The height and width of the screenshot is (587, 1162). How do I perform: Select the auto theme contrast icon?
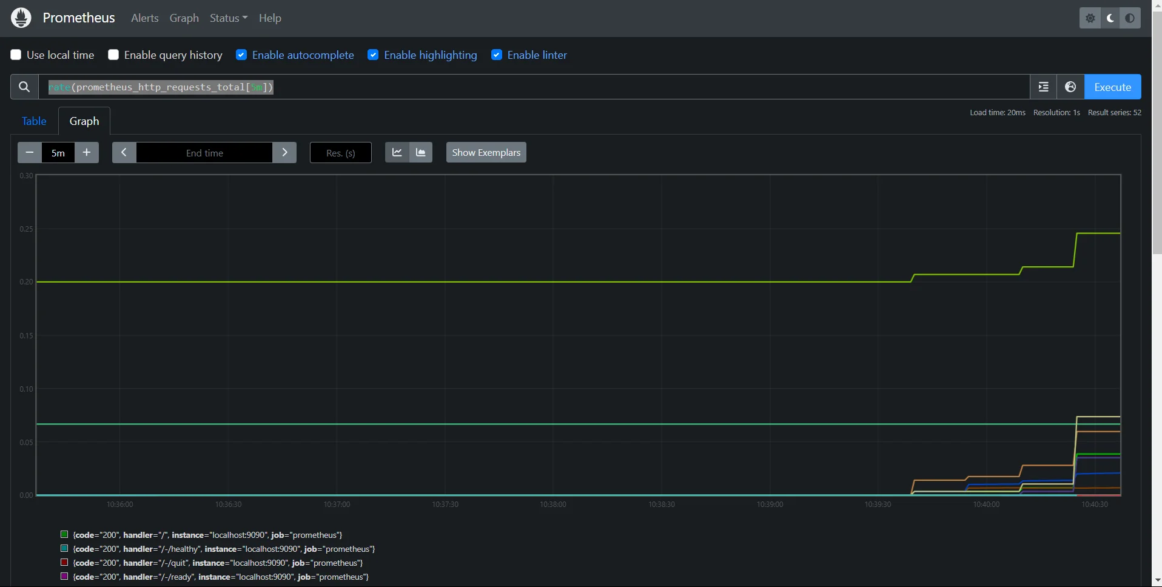point(1130,18)
